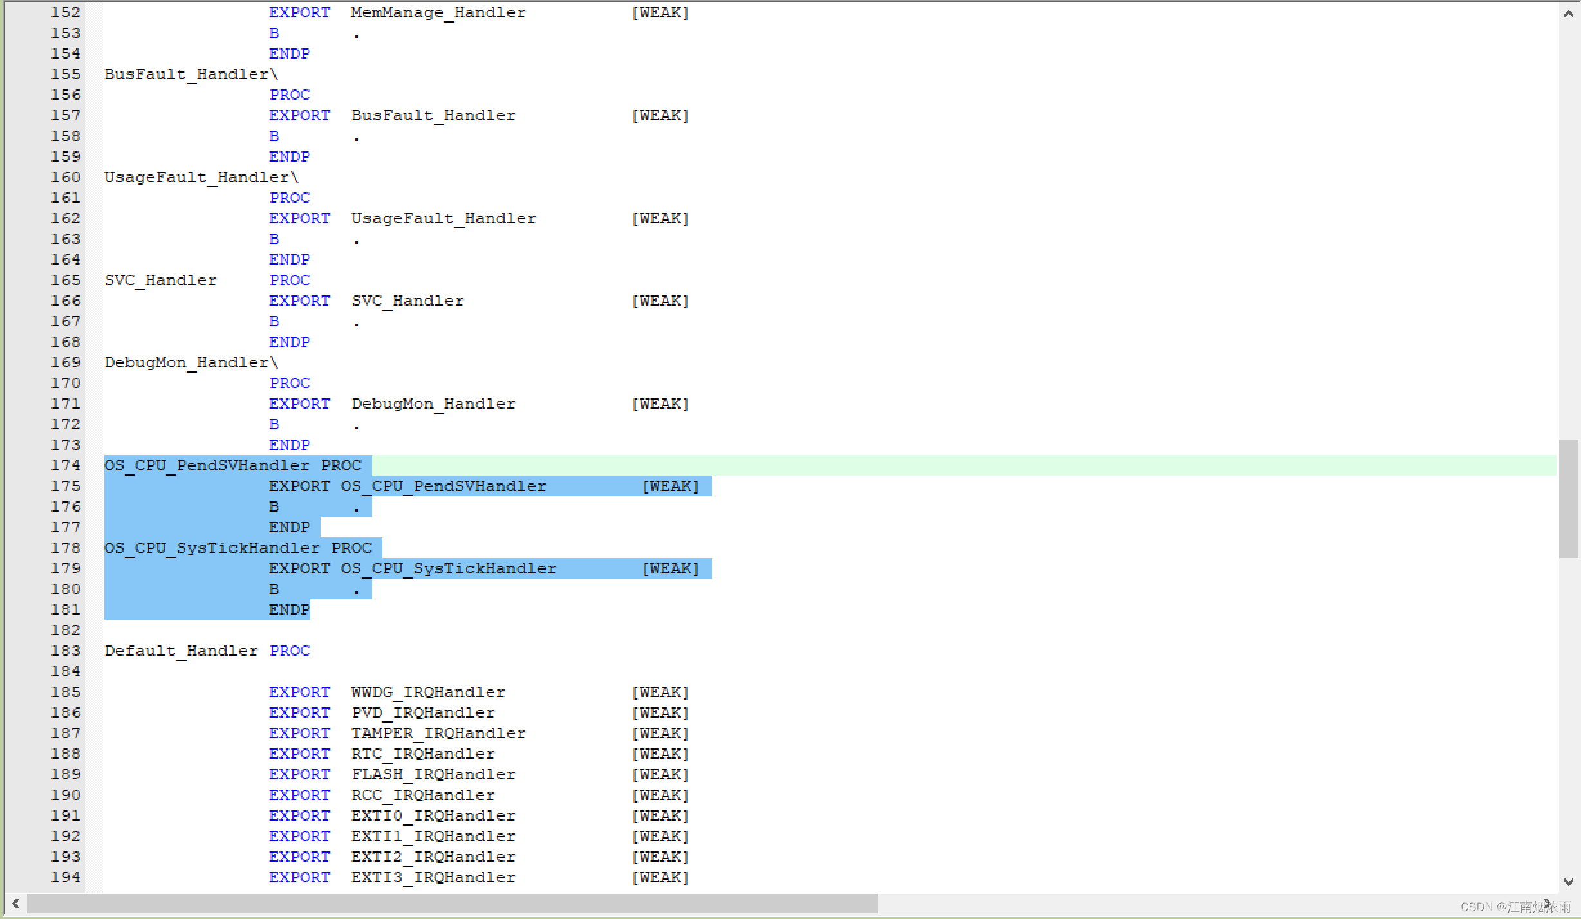
Task: Click TAMPER_IRQHandler on line 187
Action: [x=438, y=734]
